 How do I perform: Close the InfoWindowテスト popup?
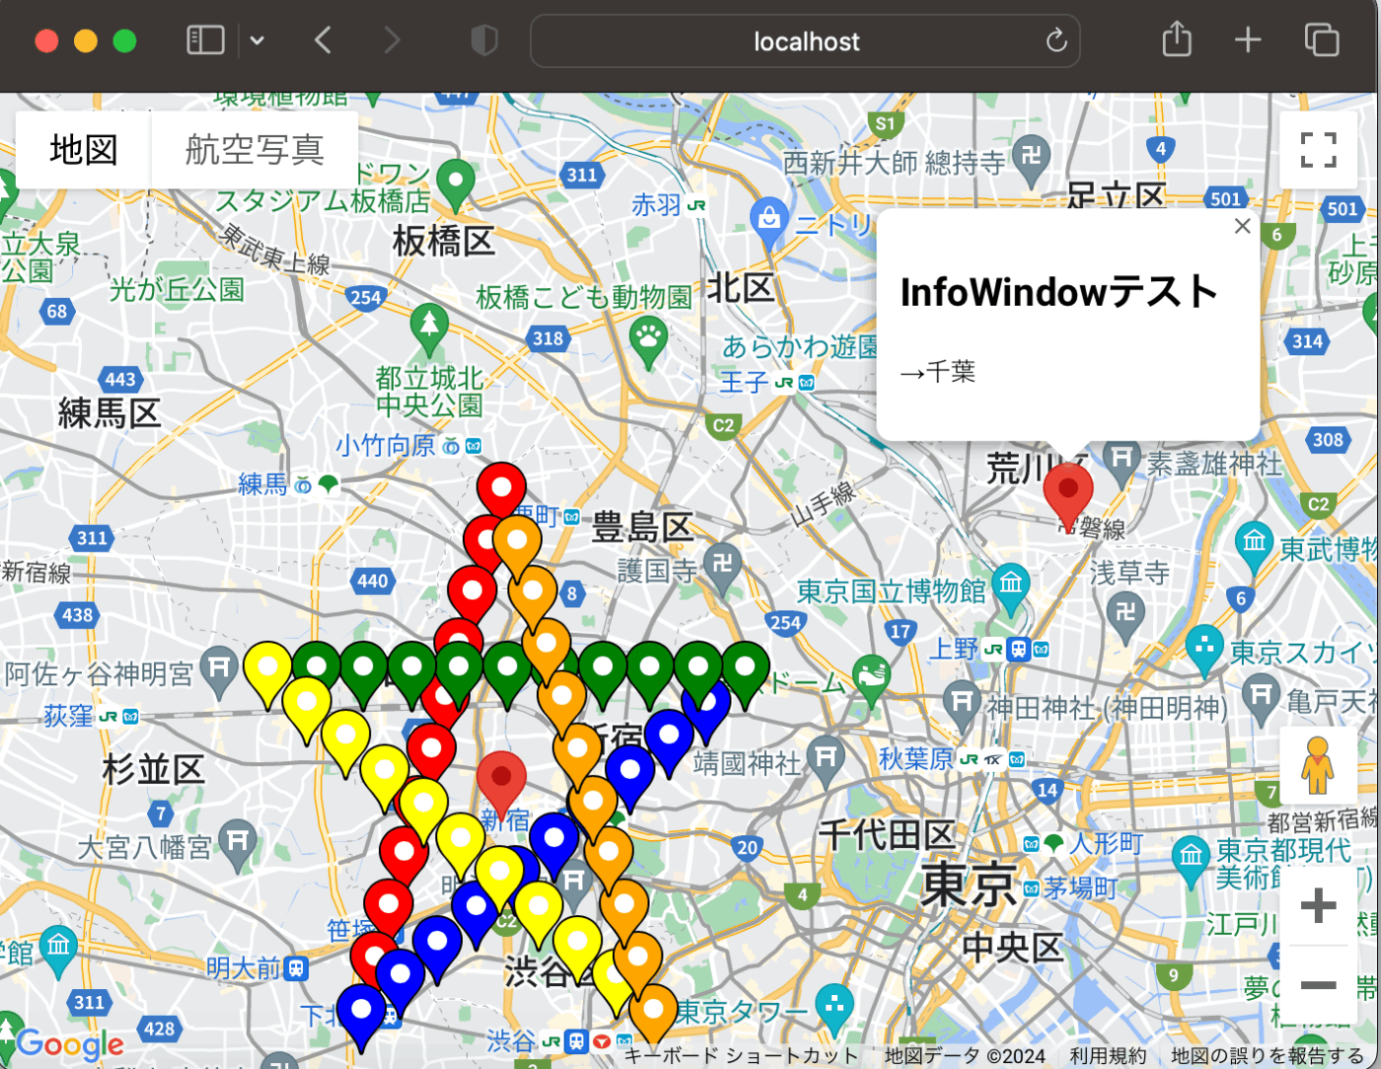pyautogui.click(x=1242, y=226)
